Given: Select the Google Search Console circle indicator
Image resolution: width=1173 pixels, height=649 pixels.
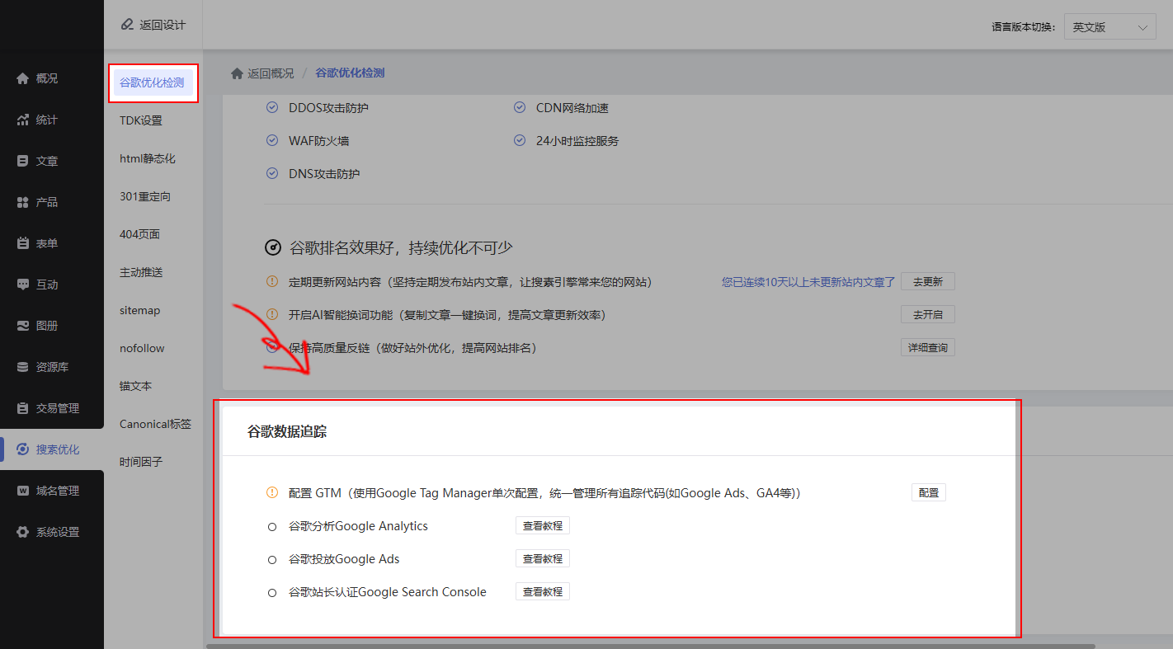Looking at the screenshot, I should 272,592.
